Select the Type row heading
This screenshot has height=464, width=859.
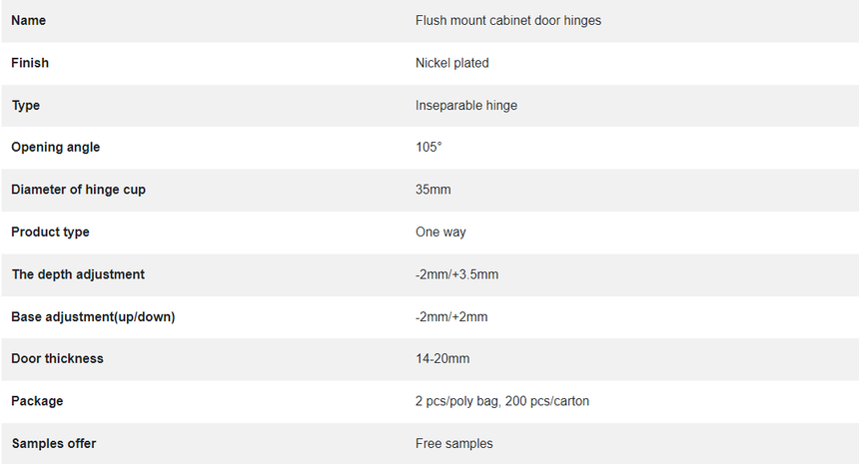pos(26,105)
